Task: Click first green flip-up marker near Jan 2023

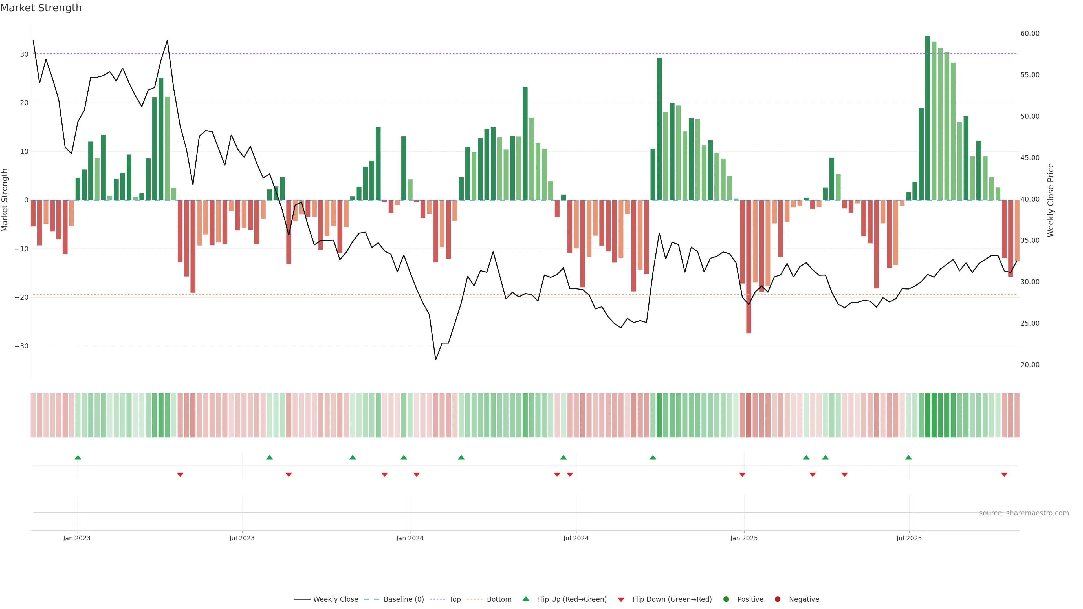Action: pyautogui.click(x=78, y=457)
